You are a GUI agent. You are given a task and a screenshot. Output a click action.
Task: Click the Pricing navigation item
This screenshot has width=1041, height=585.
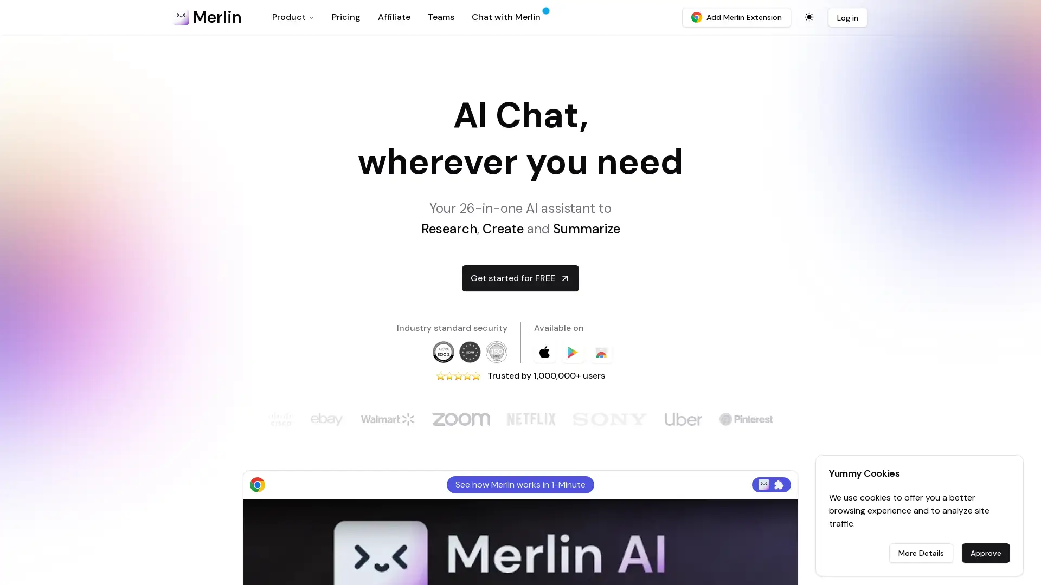click(x=345, y=17)
